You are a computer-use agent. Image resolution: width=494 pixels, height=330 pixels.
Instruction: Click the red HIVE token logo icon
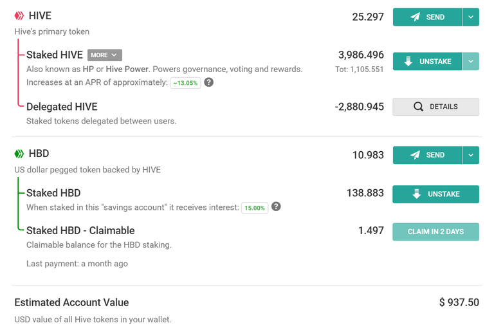click(x=19, y=15)
